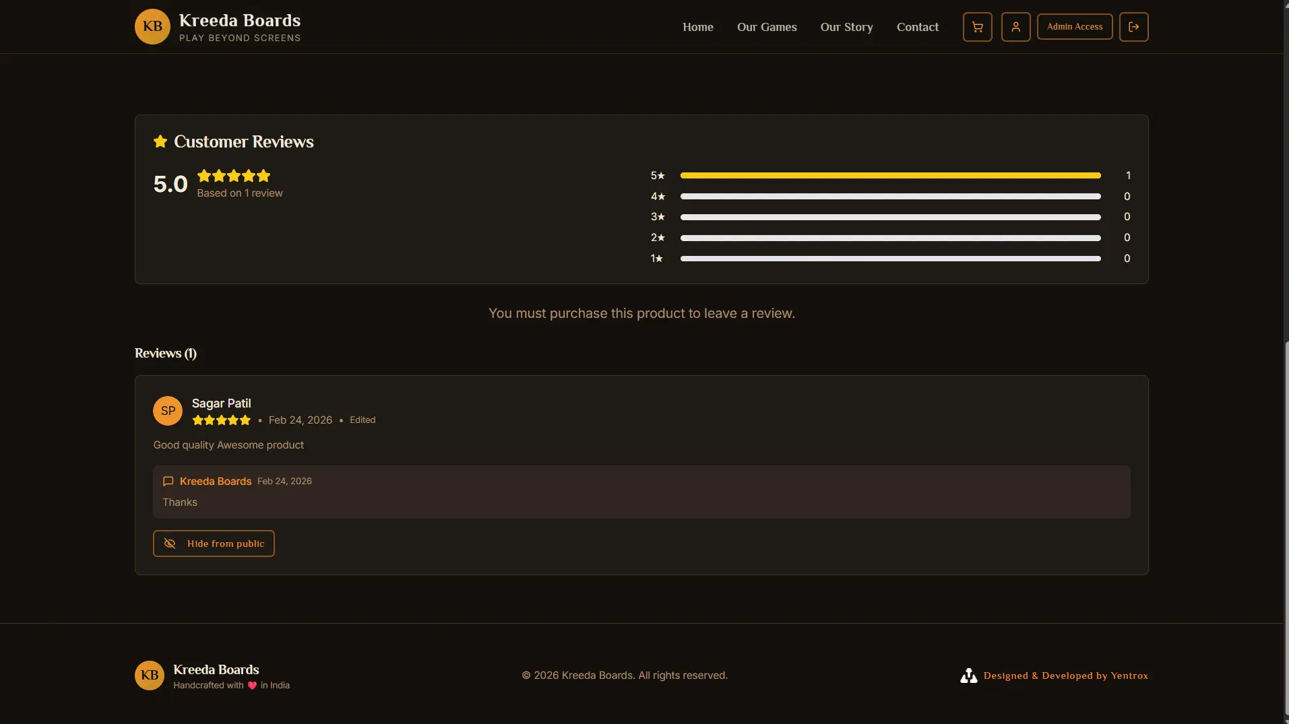Click the Admin Access button
1289x724 pixels.
point(1074,27)
